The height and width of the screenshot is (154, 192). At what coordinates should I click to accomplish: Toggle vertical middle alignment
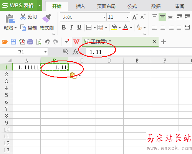coord(162,17)
